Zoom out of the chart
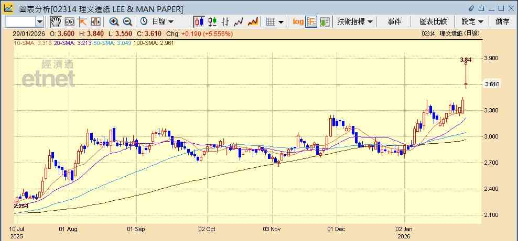This screenshot has width=518, height=241. click(x=127, y=22)
